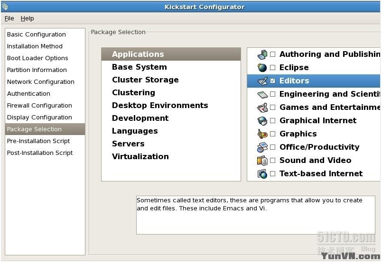Click the Kickstart Configurator title bar icon
382x262 pixels.
(x=5, y=7)
